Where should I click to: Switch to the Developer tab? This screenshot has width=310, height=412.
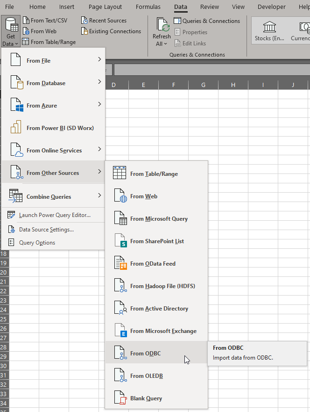[x=271, y=7]
